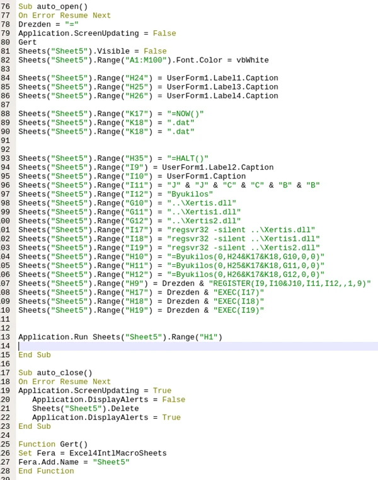Click the "EXEC(I19)" line
The image size is (378, 480).
point(141,310)
